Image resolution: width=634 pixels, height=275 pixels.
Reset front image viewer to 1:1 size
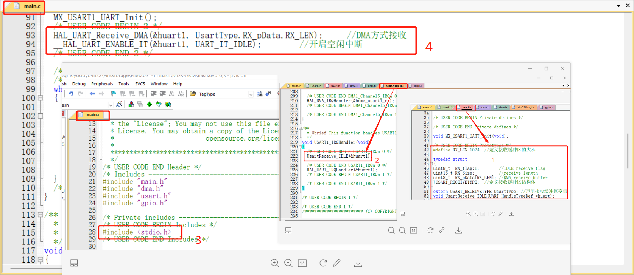(302, 263)
